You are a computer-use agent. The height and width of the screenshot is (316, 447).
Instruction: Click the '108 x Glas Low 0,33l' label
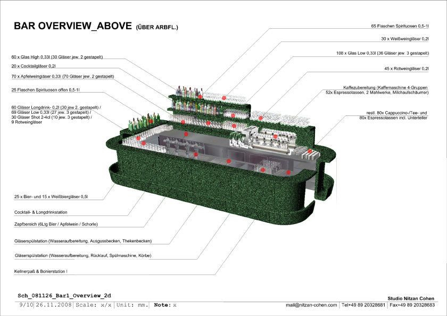(x=383, y=53)
